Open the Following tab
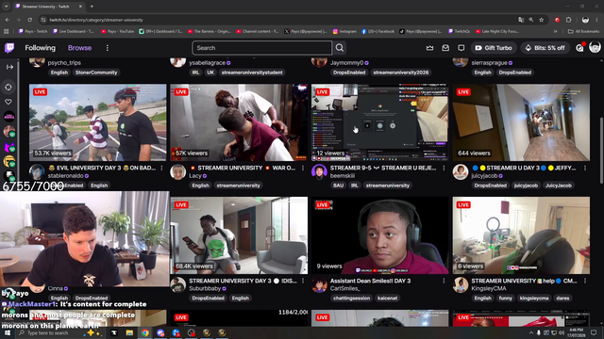 click(x=40, y=48)
